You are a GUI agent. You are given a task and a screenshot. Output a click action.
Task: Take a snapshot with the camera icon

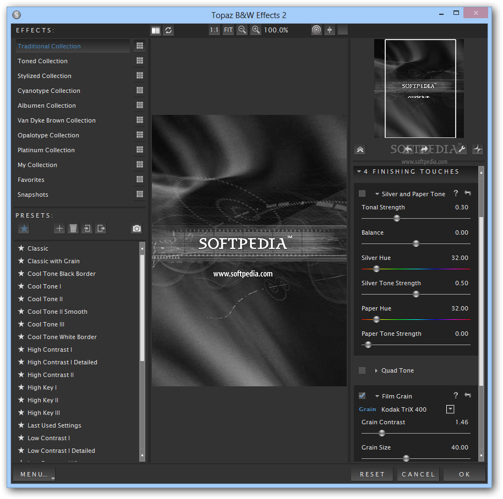coord(137,229)
